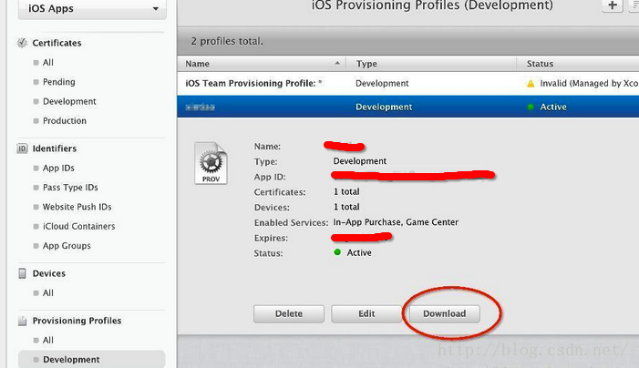Open App Groups
This screenshot has height=368, width=639.
coord(67,246)
